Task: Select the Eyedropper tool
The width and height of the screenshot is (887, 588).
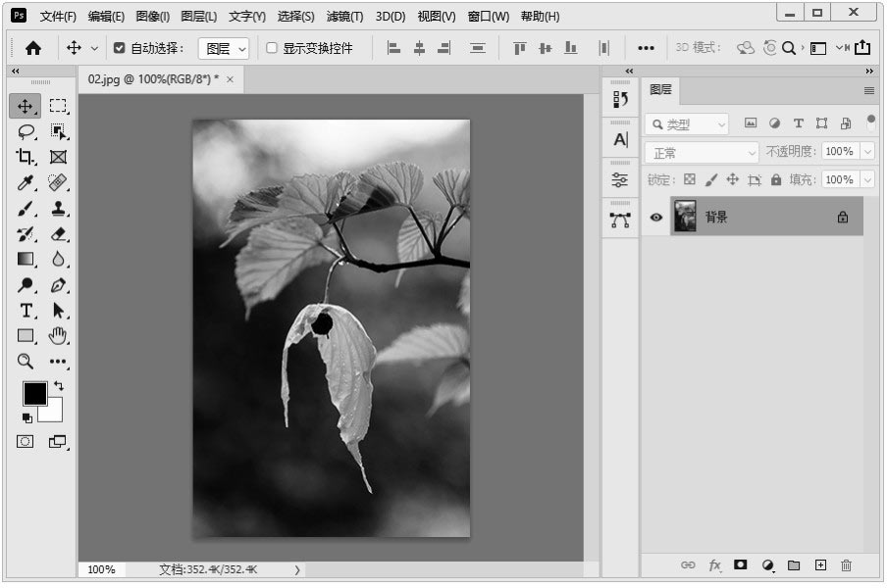Action: (x=26, y=182)
